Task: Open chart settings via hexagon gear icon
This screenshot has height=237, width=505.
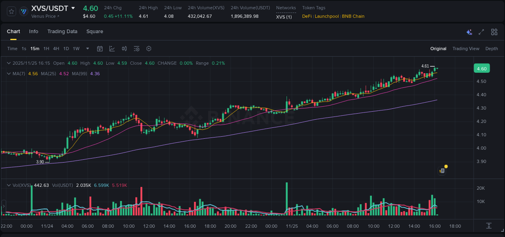Action: coord(149,49)
